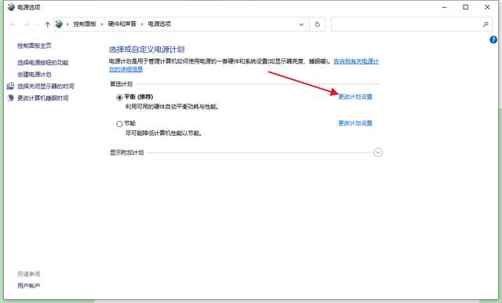Click the 显示附加计划 label
Image resolution: width=502 pixels, height=303 pixels.
point(127,153)
